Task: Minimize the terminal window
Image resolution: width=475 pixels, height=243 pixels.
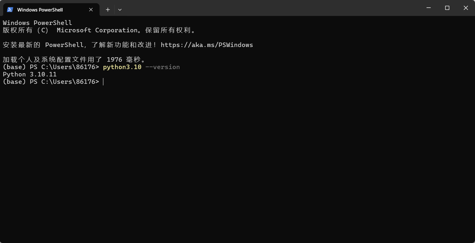Action: [x=429, y=8]
